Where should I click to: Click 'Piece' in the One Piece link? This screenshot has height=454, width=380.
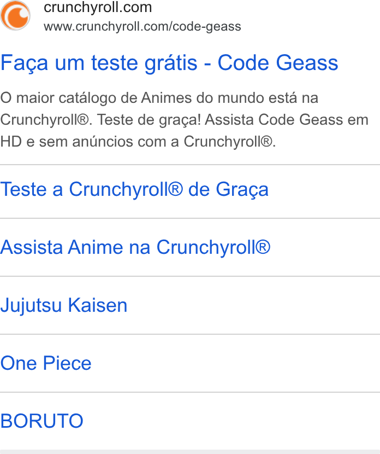pos(67,363)
